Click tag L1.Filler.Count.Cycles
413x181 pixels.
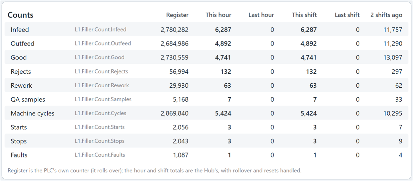click(101, 113)
